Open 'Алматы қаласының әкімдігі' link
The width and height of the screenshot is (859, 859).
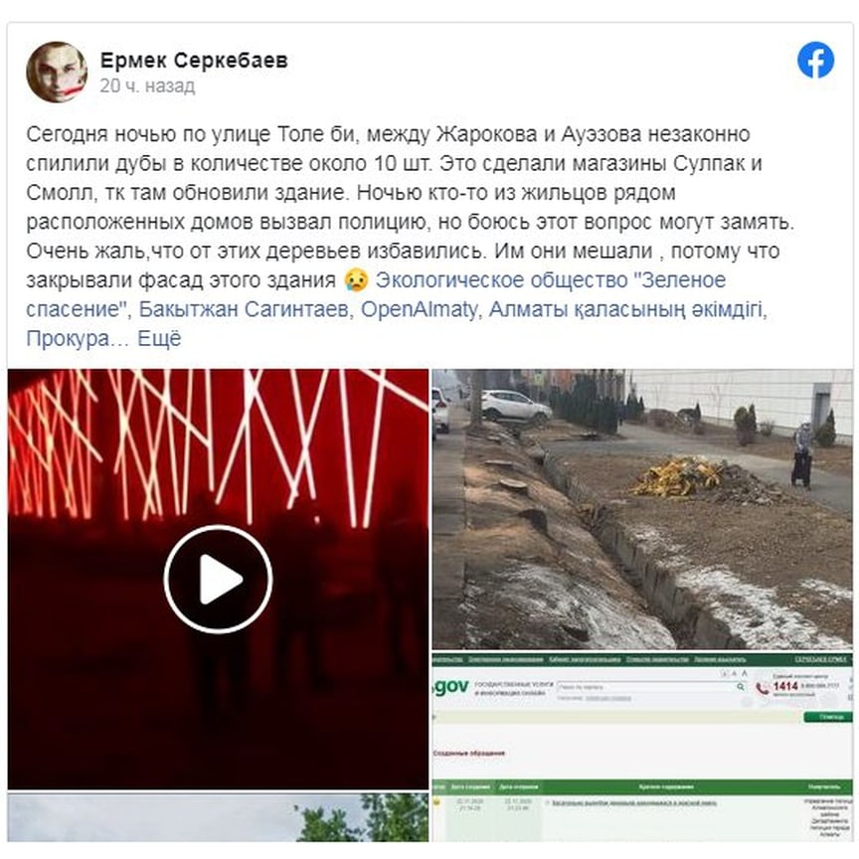click(x=625, y=309)
